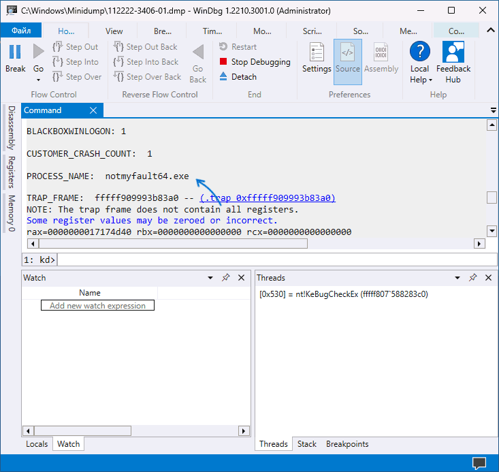499x472 pixels.
Task: Open Local Help
Action: [x=420, y=63]
